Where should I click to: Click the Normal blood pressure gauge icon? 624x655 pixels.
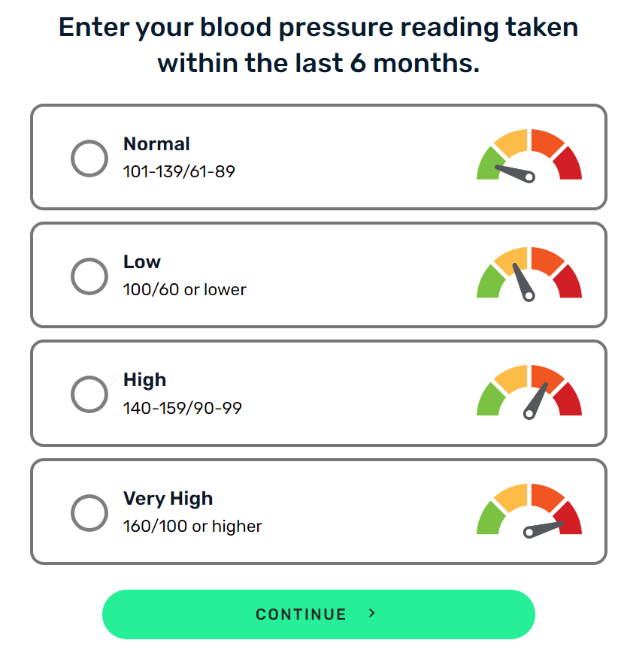click(529, 155)
